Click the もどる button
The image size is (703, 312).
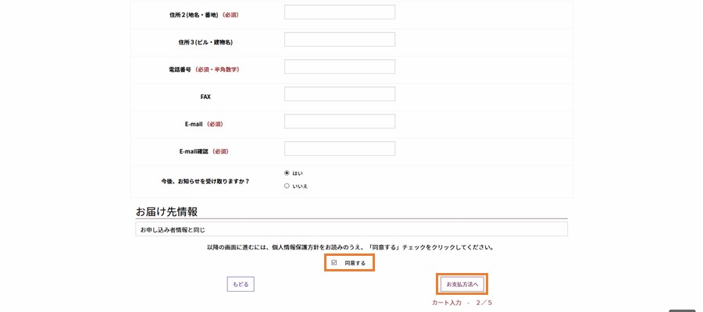pos(241,284)
